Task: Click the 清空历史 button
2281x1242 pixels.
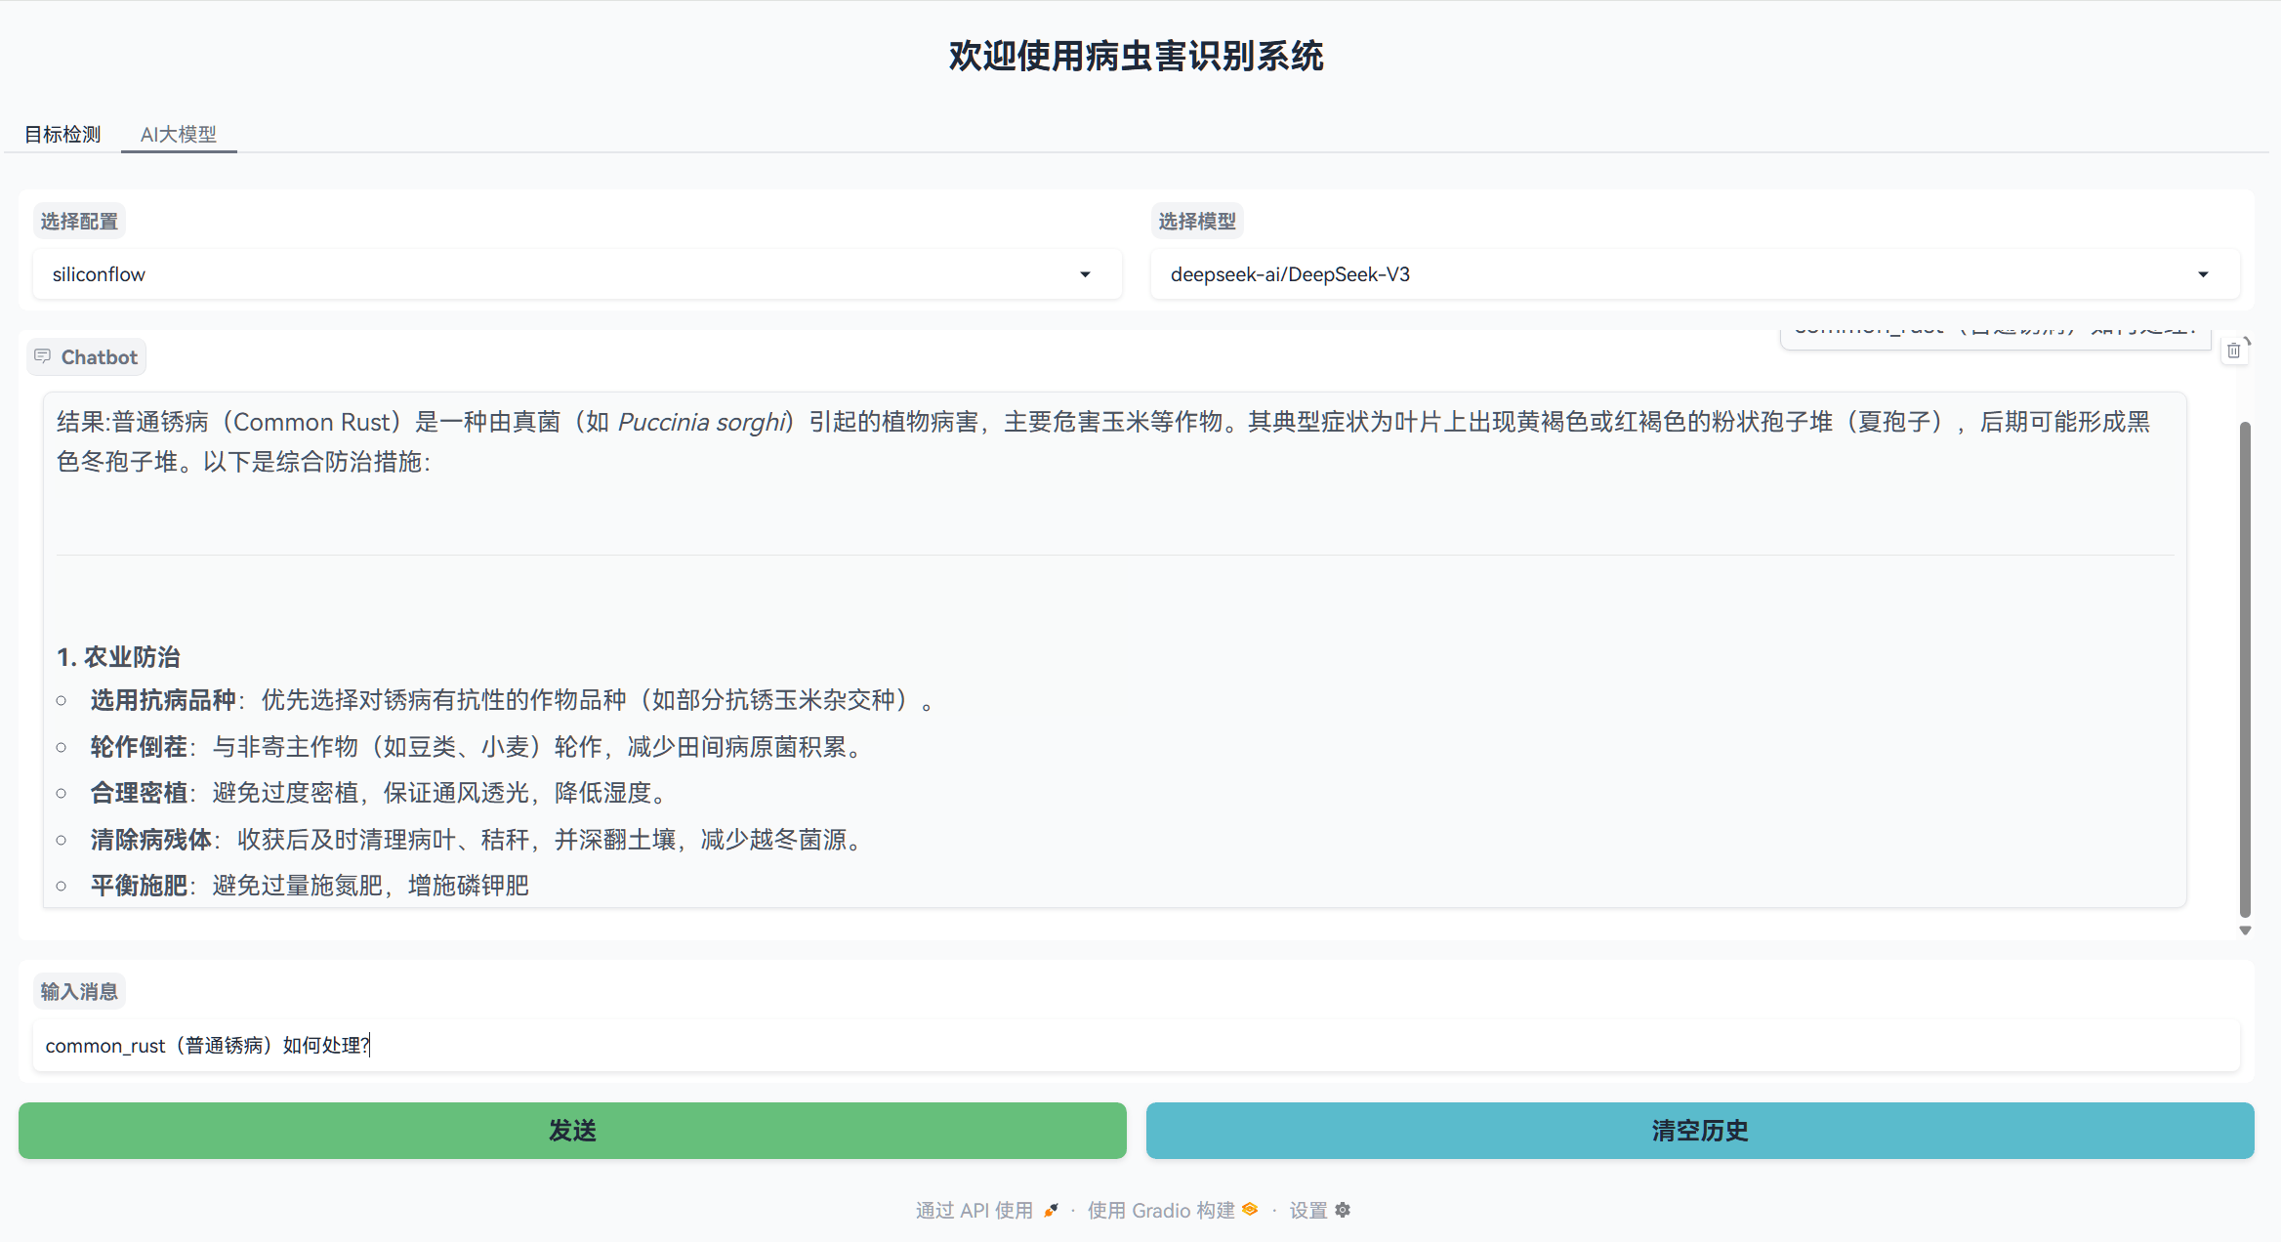Action: click(x=1700, y=1131)
